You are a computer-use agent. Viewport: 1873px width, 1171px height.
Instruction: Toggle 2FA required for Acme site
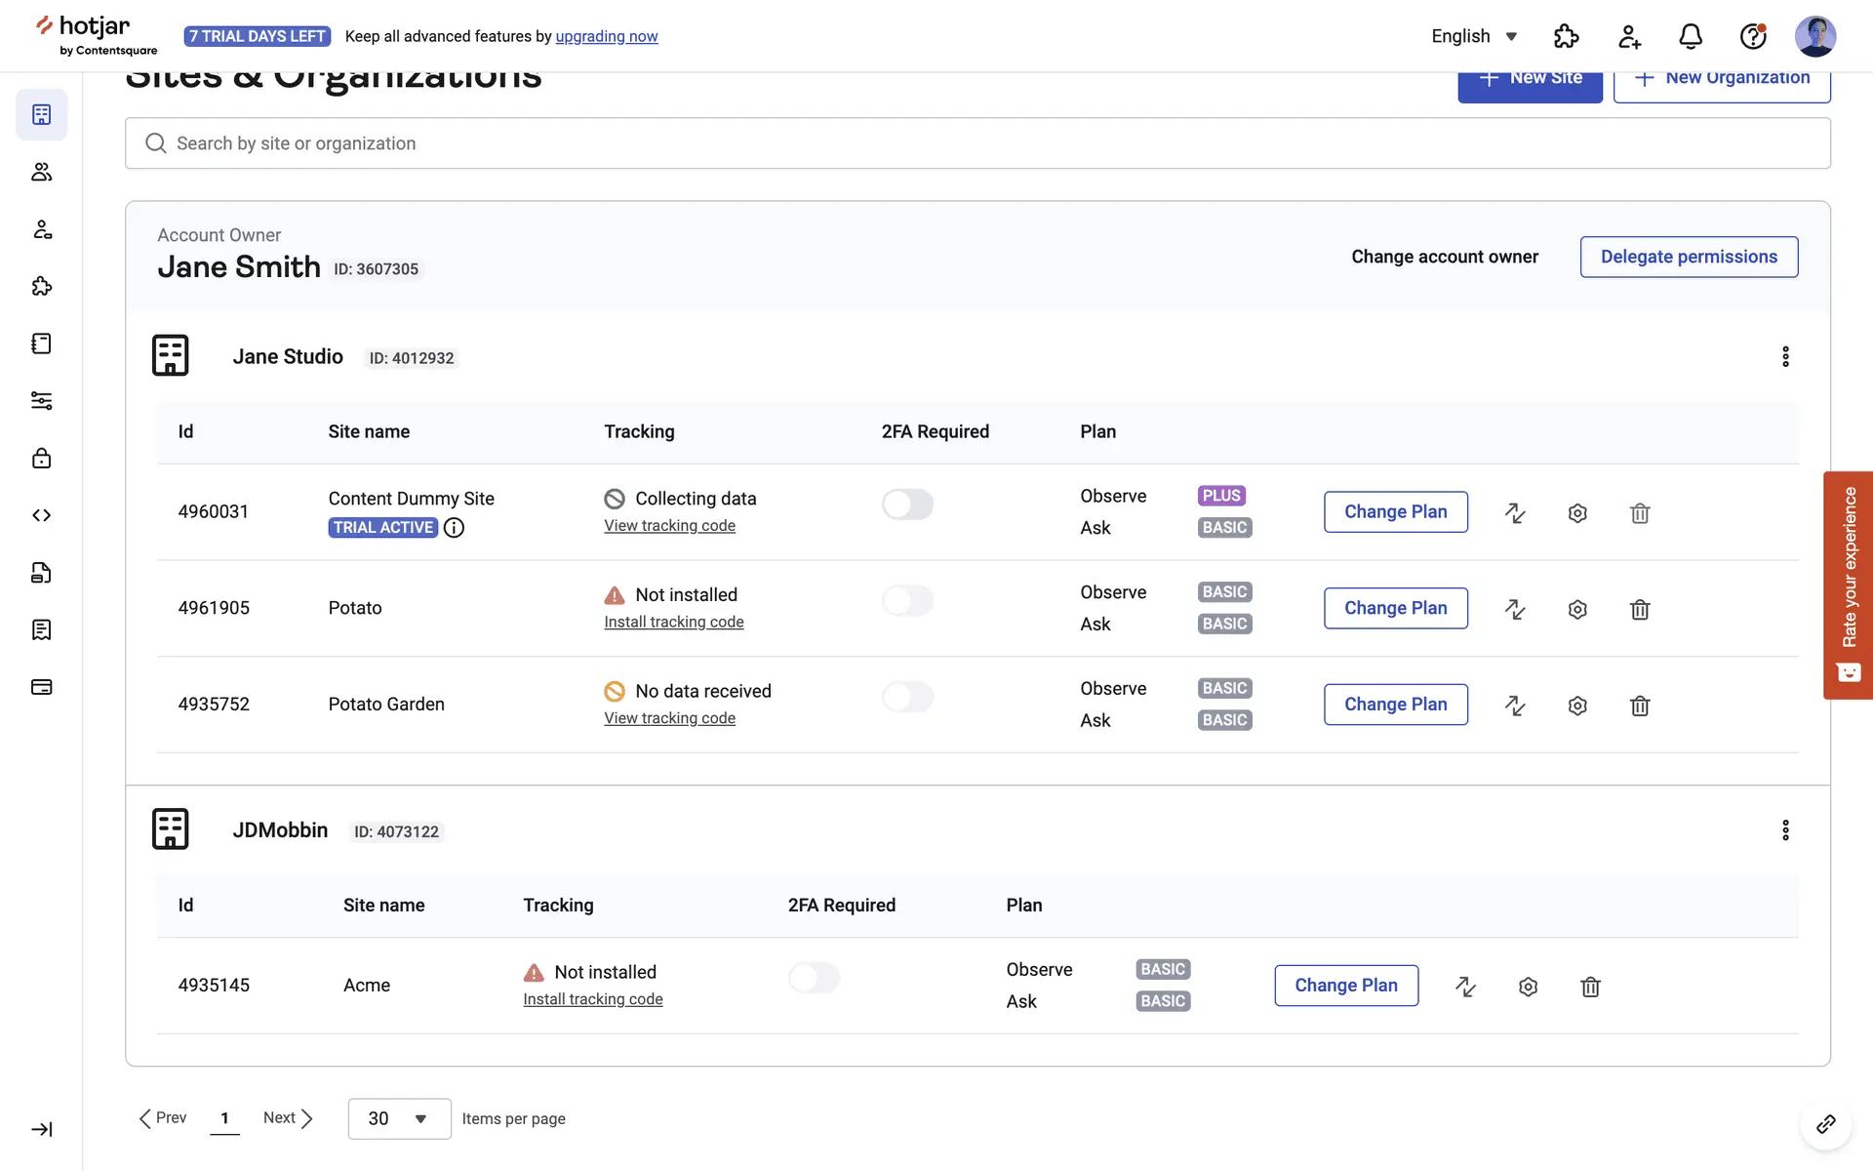pos(814,977)
